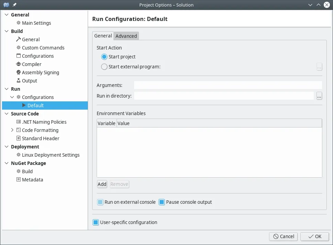Click the Custom Commands gear icon
This screenshot has width=333, height=245.
pyautogui.click(x=19, y=48)
